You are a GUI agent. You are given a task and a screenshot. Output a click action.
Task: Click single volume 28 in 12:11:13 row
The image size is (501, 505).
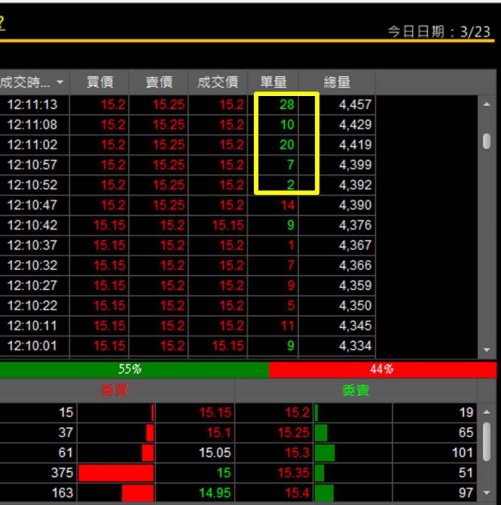(x=287, y=105)
